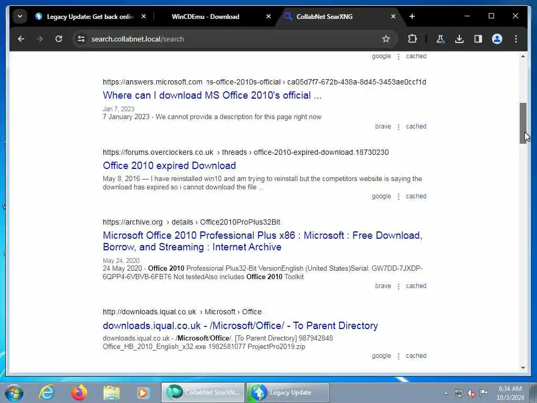Switch to the WinCDEmu - Download tab
This screenshot has width=537, height=403.
206,16
